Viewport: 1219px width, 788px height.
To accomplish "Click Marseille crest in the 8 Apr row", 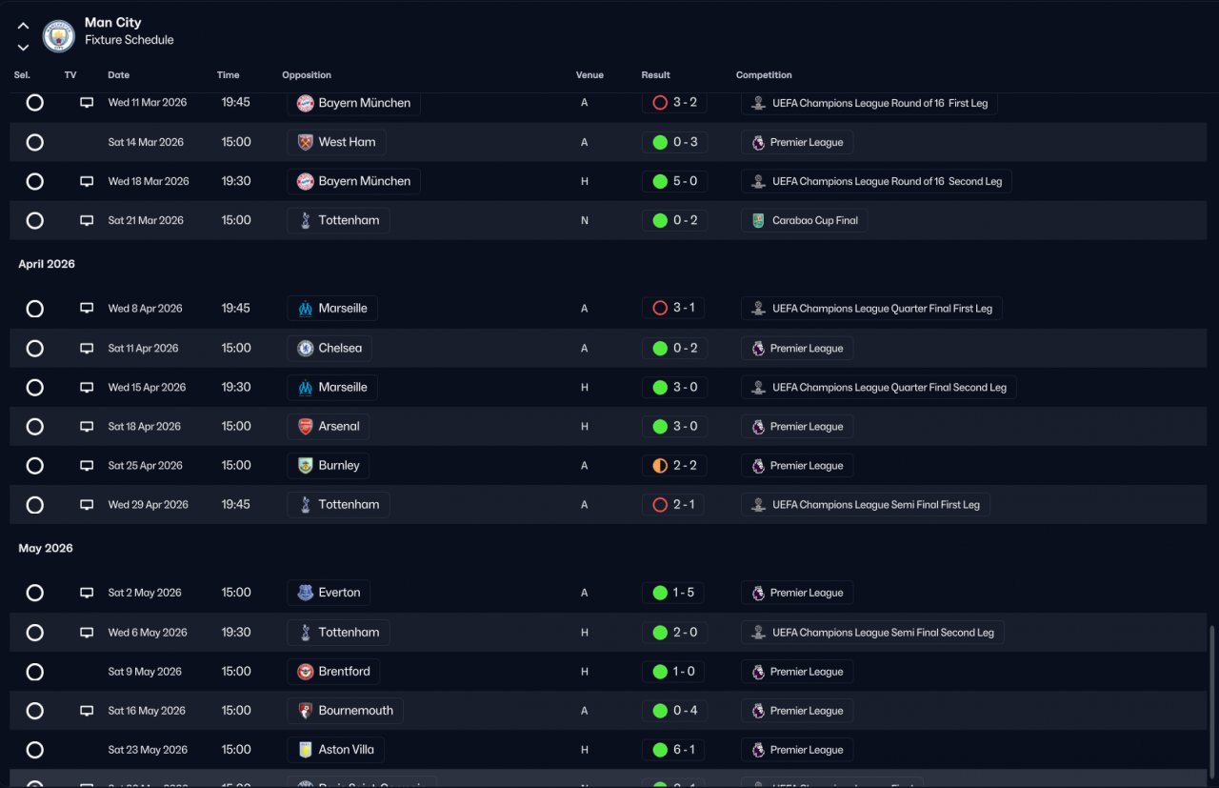I will [x=305, y=309].
